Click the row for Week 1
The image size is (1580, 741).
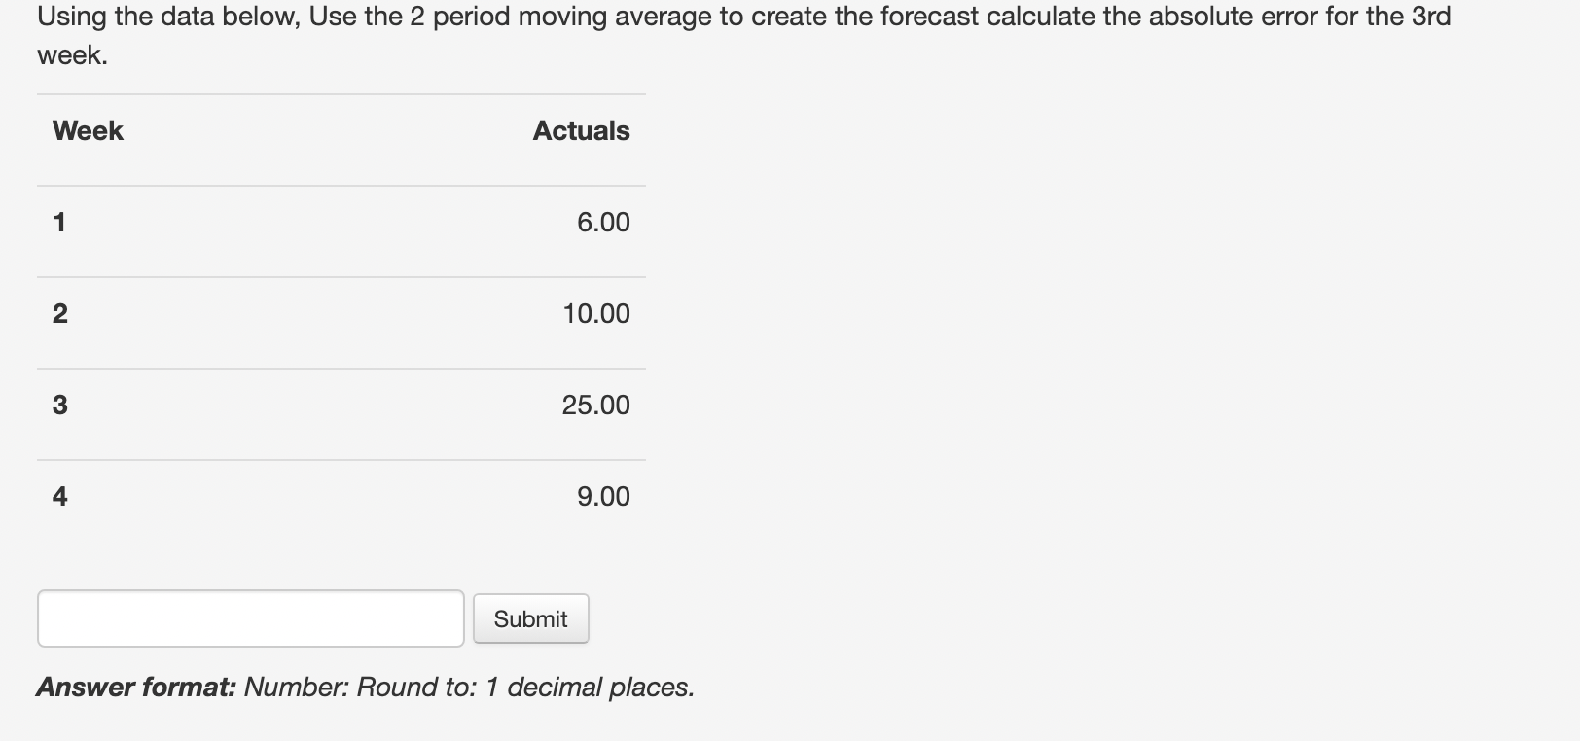341,222
